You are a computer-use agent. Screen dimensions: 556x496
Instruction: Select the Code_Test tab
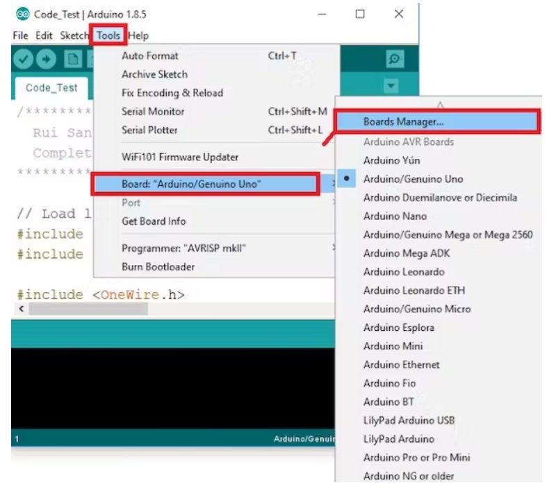pos(51,88)
